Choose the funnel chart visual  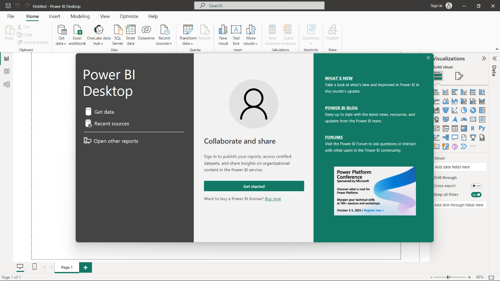tap(446, 110)
